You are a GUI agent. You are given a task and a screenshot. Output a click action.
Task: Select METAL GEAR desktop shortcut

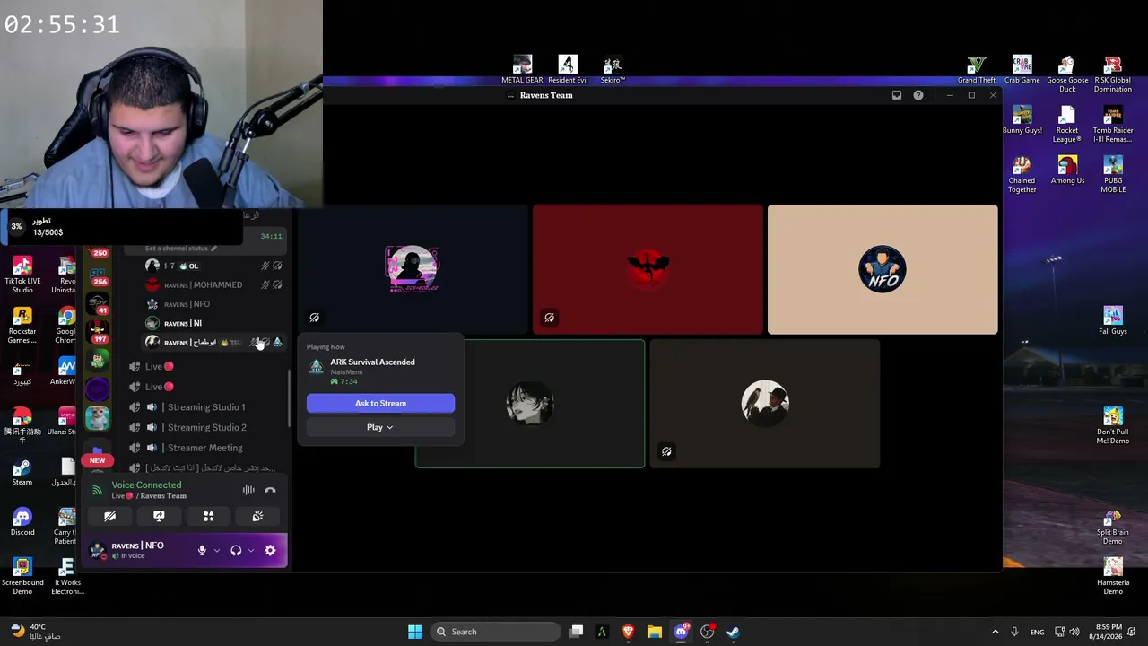tap(522, 70)
